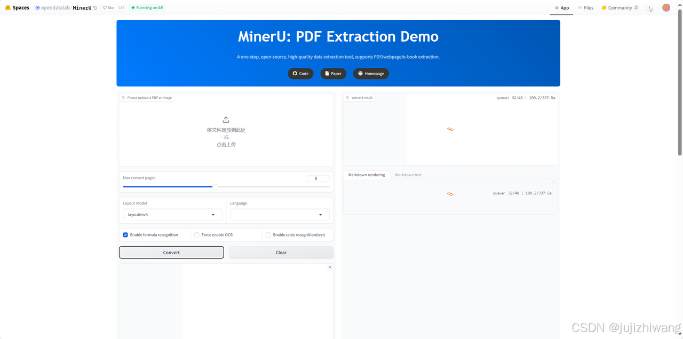Viewport: 683px width, 339px height.
Task: Open the three-dot space options menu
Action: click(649, 8)
